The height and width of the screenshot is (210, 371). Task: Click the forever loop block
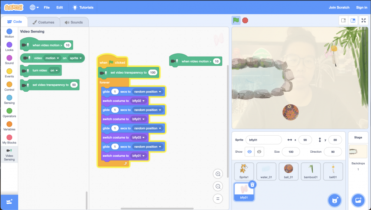coord(105,82)
